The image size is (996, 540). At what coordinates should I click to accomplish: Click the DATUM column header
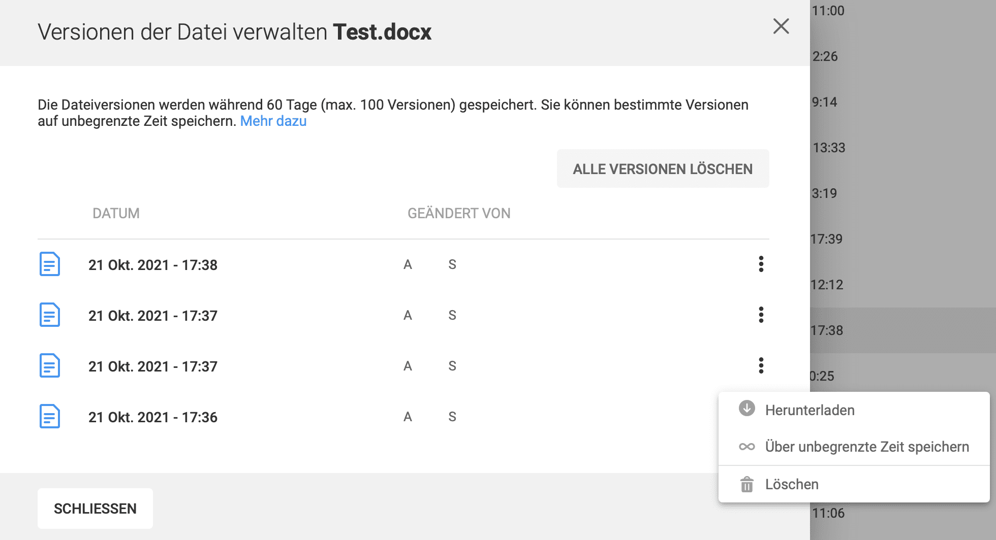(x=116, y=213)
